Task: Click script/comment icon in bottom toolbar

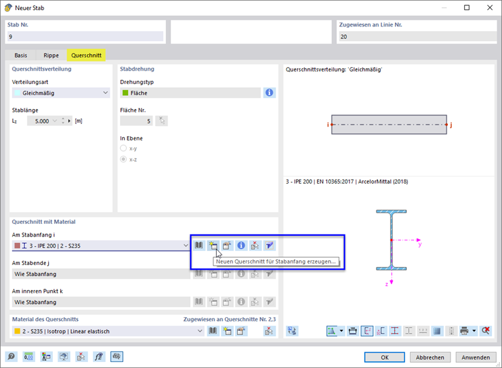Action: 116,357
